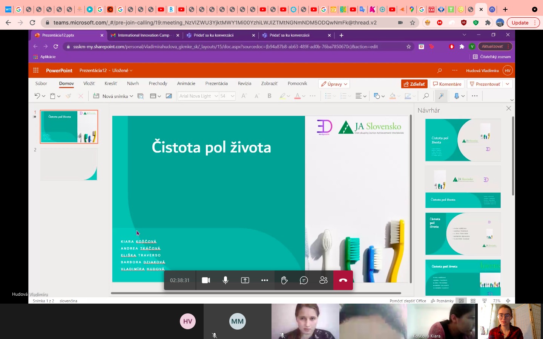This screenshot has width=543, height=339.
Task: Switch to normal view icon
Action: coord(461,301)
